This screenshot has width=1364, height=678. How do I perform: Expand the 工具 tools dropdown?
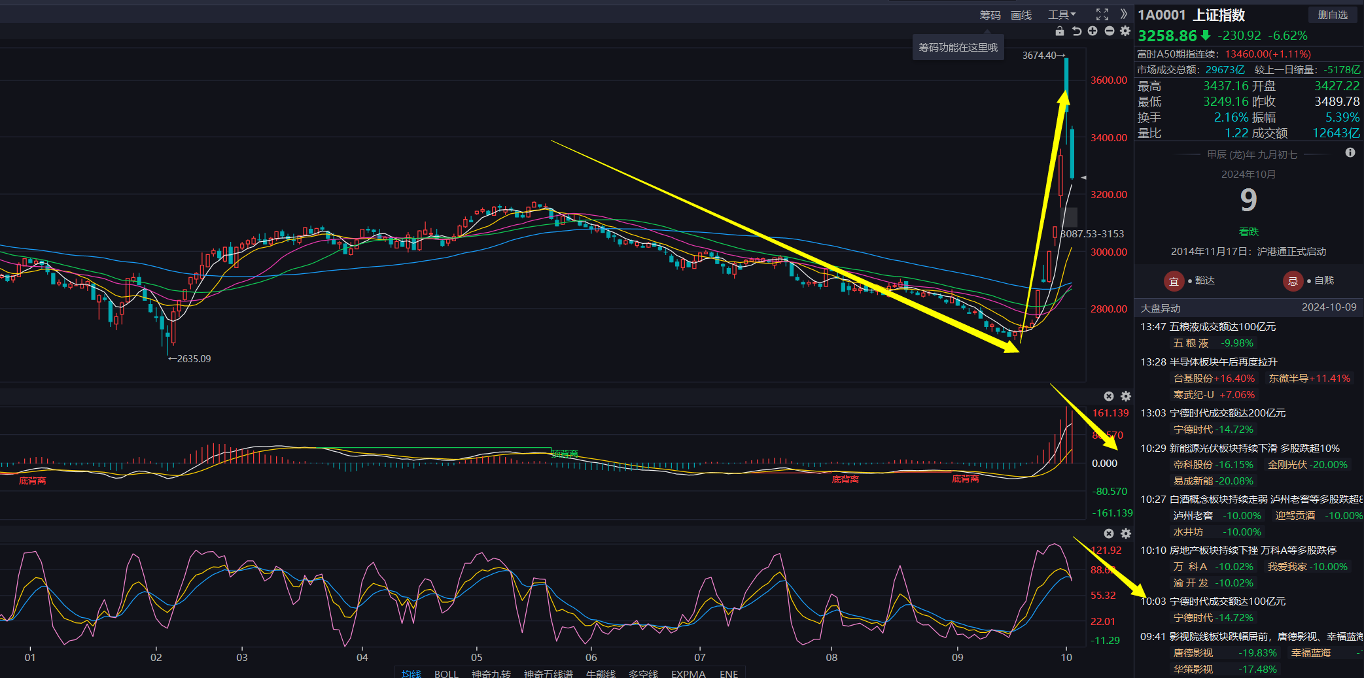[1062, 15]
